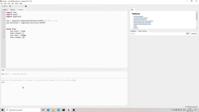Image resolution: width=199 pixels, height=112 pixels.
Task: Open the Help menu in the menu bar
Action: point(21,3)
